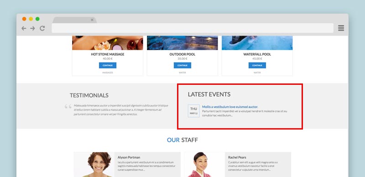The height and width of the screenshot is (177, 365).
Task: Click the Latest Events heading
Action: click(x=209, y=94)
